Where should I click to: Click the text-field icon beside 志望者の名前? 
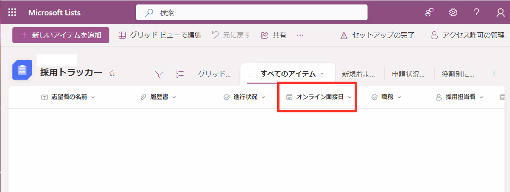point(44,97)
